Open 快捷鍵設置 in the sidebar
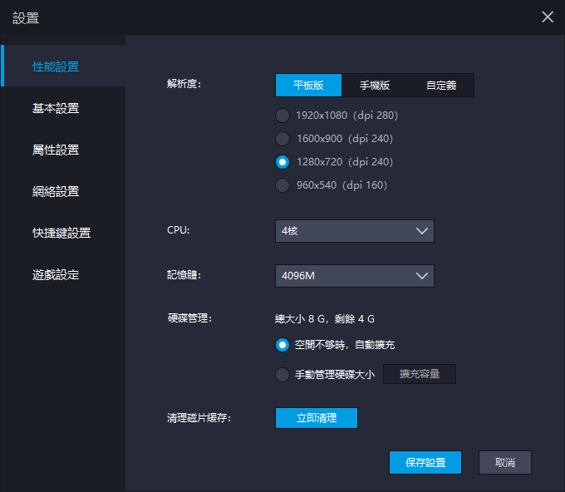Screen dimensions: 565x492 pyautogui.click(x=61, y=233)
